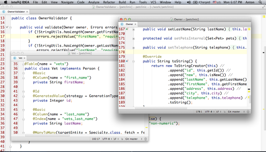
Task: Click the yellow inspection indicator of OwnerValidator editor
Action: (x=264, y=17)
